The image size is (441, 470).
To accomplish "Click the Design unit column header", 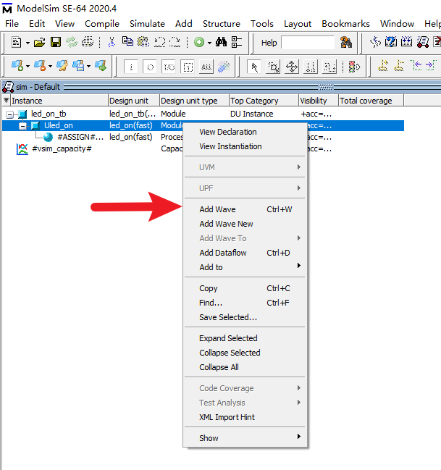I will pos(133,101).
